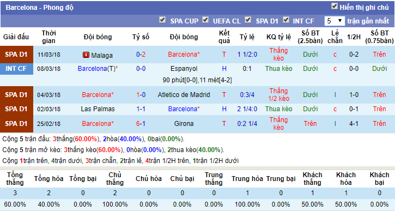Click the Girona team name
Viewport: 395px width, 211px height.
184,124
